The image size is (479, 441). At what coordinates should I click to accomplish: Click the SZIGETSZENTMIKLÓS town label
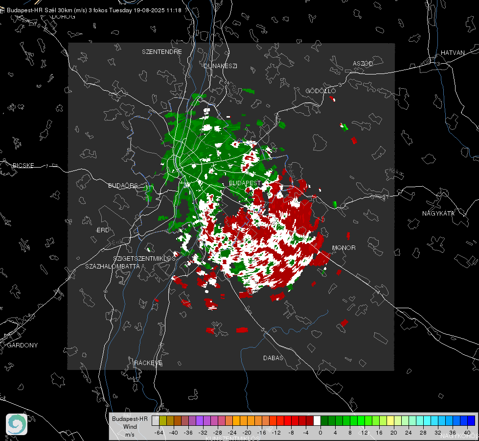pyautogui.click(x=144, y=258)
